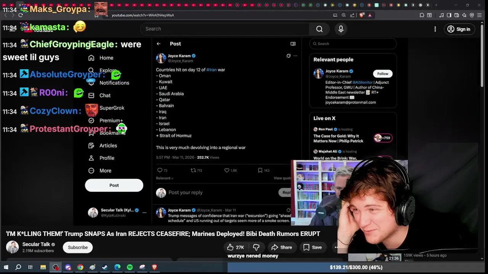Open Brave Leo AI sparkle icon

pos(464,15)
